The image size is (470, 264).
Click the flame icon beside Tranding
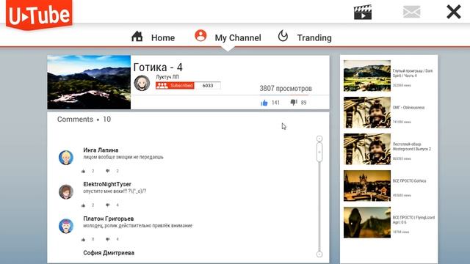click(x=283, y=36)
